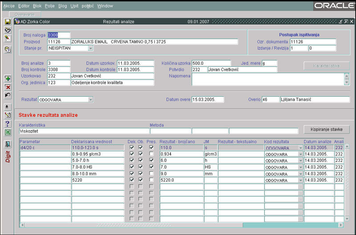
Task: Toggle Dek. checkbox in 5220 row
Action: coord(132,180)
